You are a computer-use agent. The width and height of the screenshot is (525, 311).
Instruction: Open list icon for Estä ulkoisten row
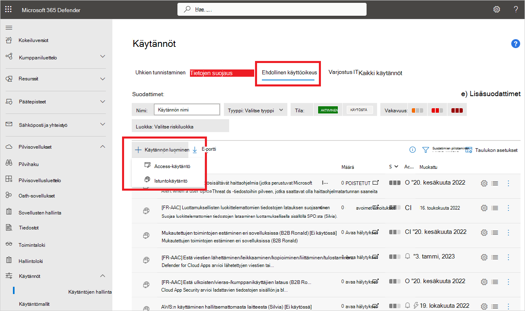(495, 282)
